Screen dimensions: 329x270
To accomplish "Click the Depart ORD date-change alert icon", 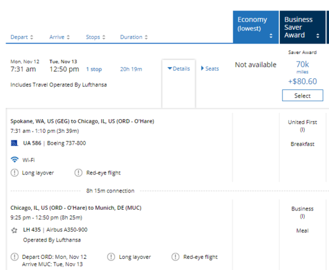I will [14, 257].
